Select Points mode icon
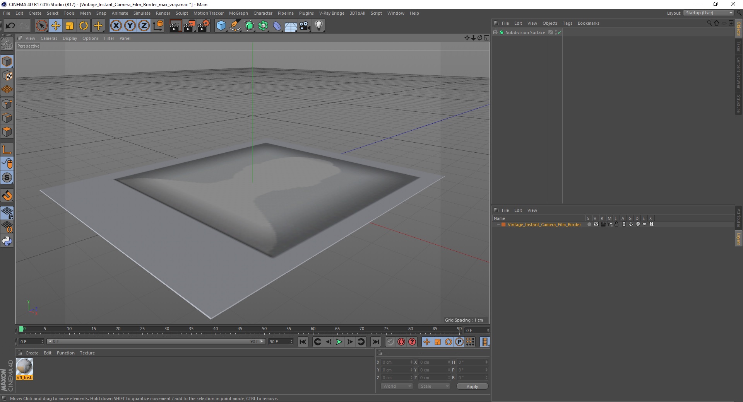743x402 pixels. click(x=7, y=104)
